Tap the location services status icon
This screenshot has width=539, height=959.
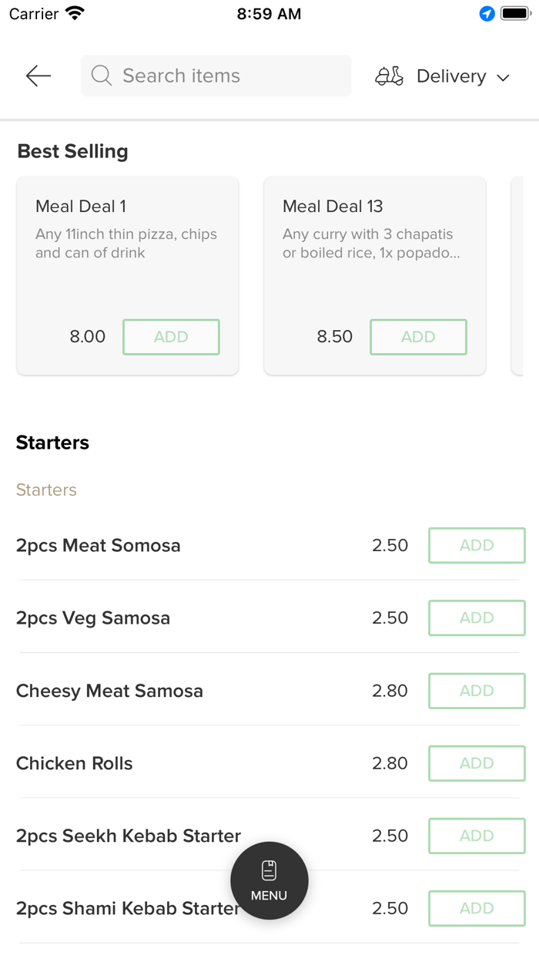pos(487,14)
